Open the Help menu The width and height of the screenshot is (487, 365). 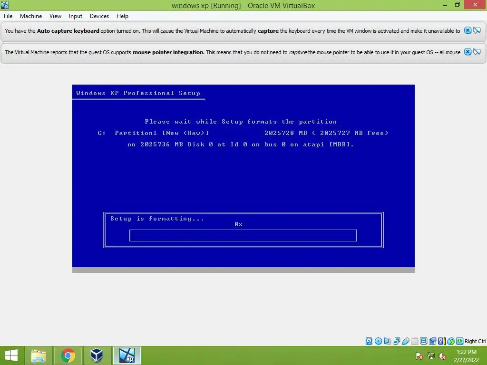click(122, 16)
